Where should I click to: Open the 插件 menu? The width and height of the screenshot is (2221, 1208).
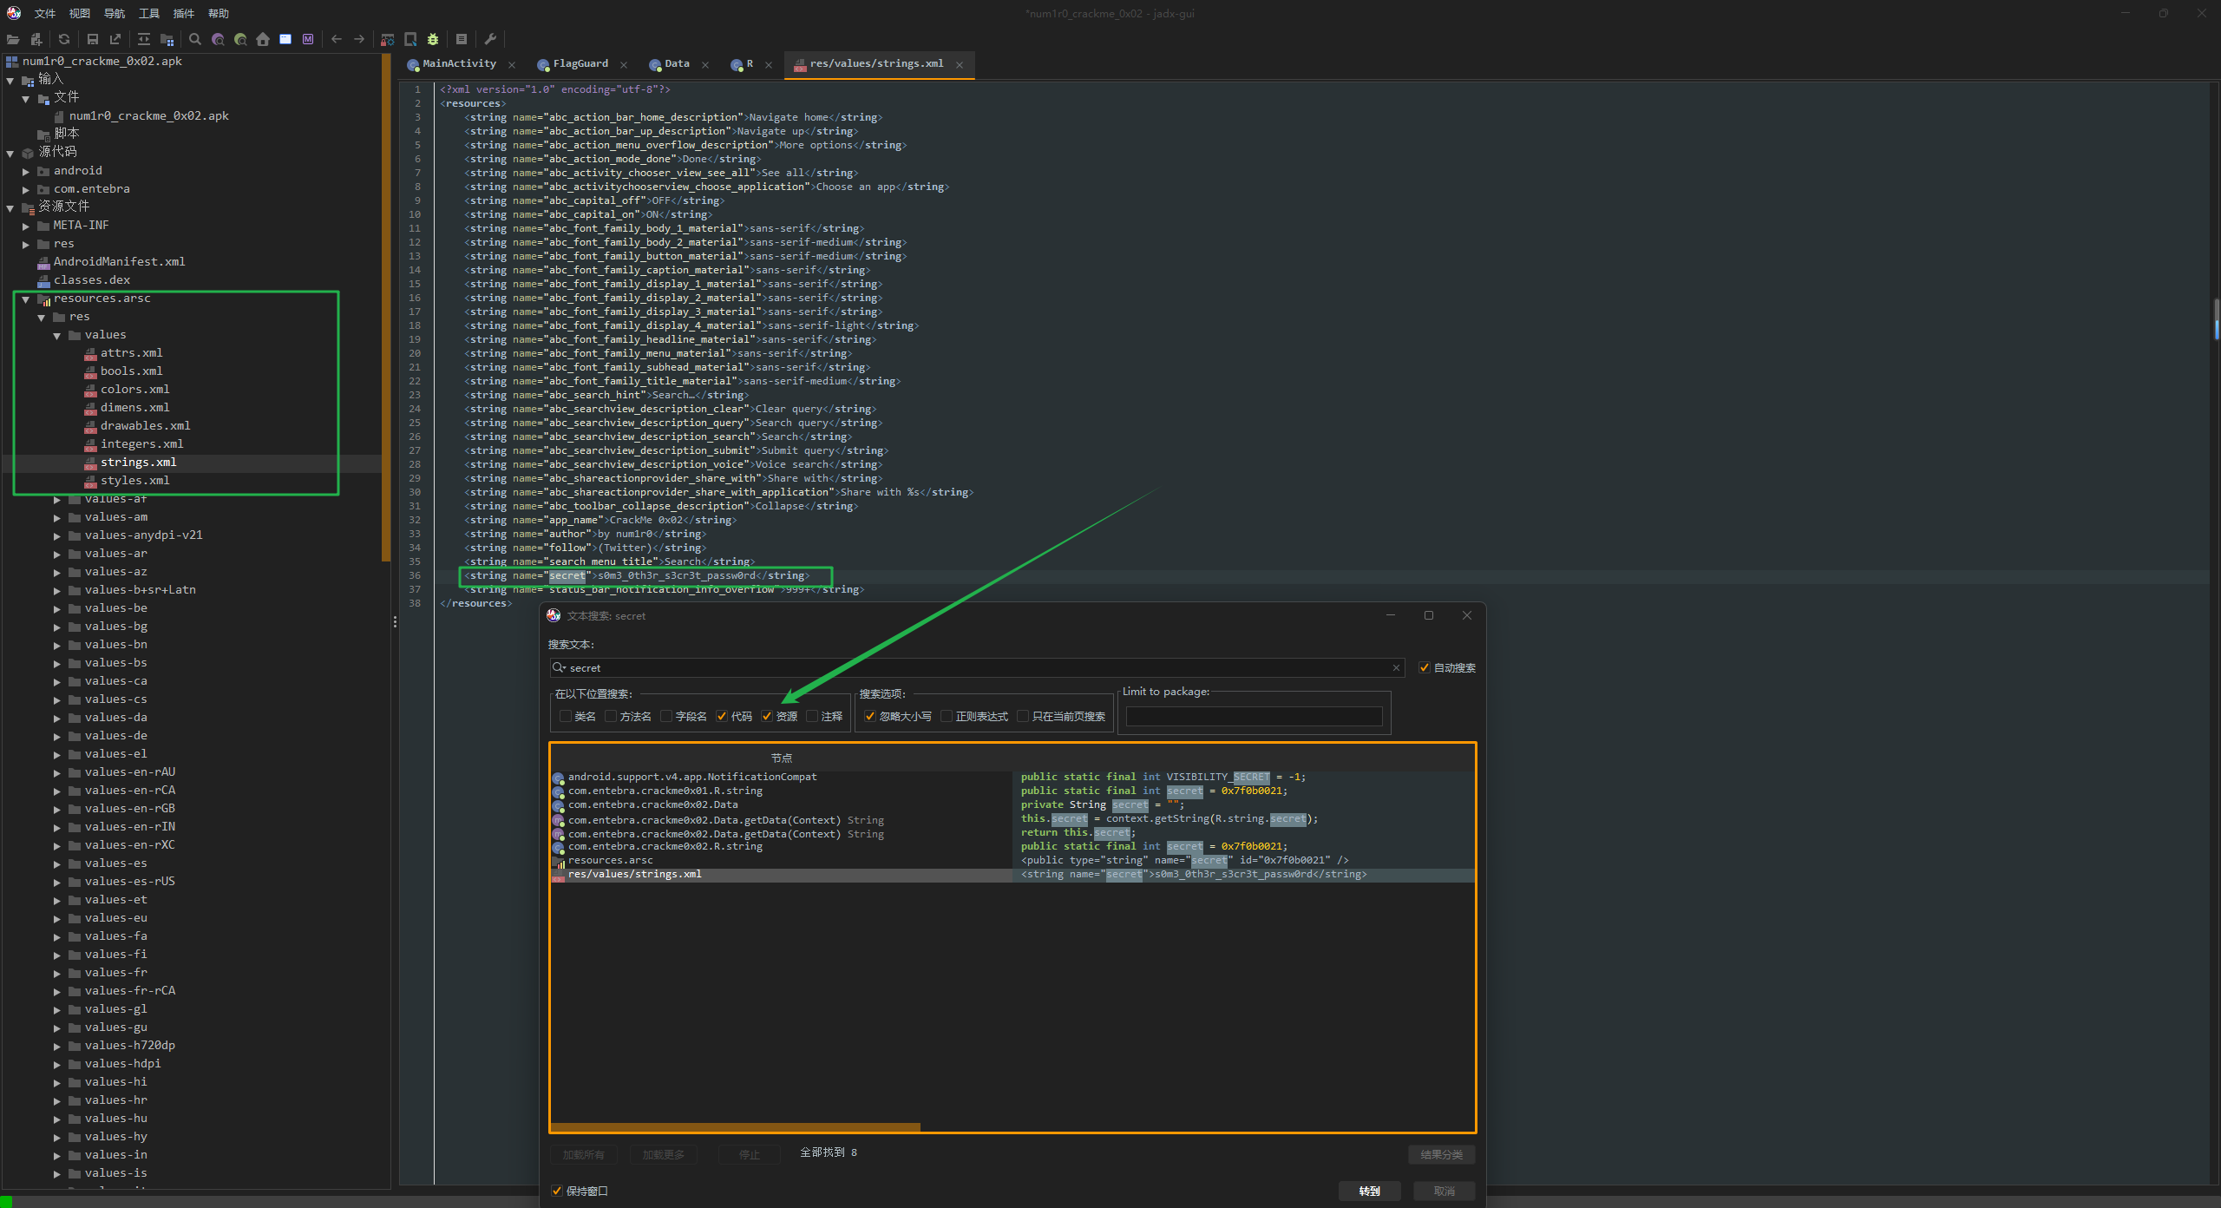click(184, 13)
